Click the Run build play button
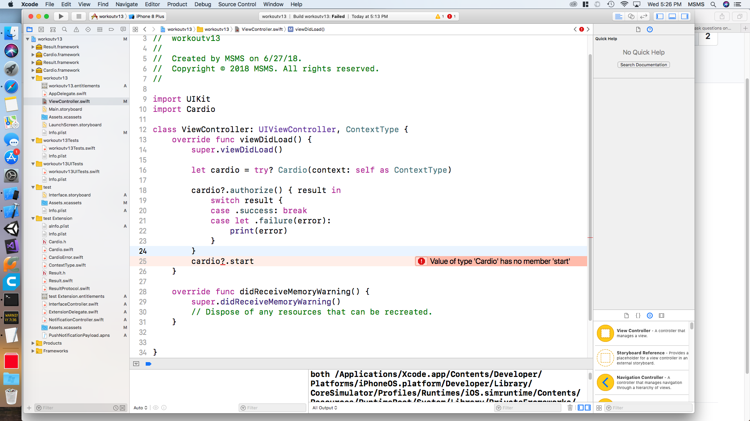This screenshot has height=421, width=750. pos(61,16)
